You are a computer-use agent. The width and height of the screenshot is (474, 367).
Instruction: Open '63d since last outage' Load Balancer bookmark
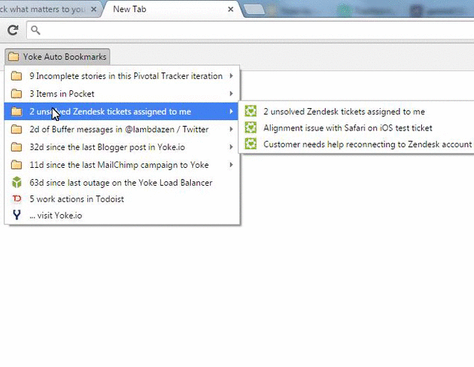[122, 183]
